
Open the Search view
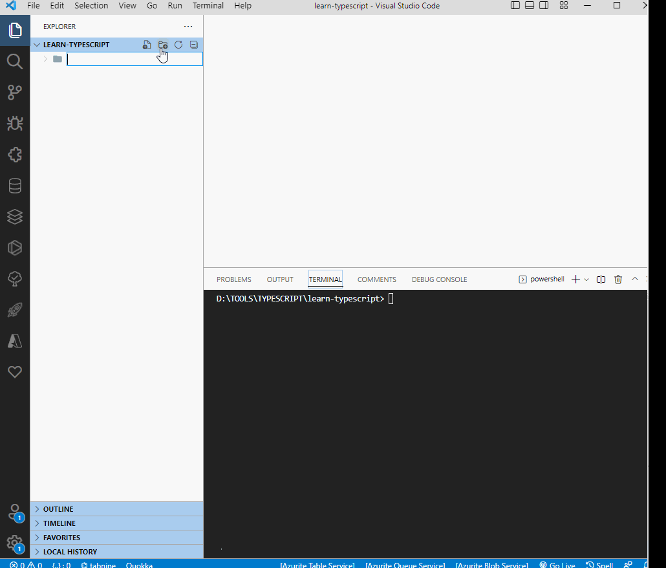pyautogui.click(x=15, y=61)
